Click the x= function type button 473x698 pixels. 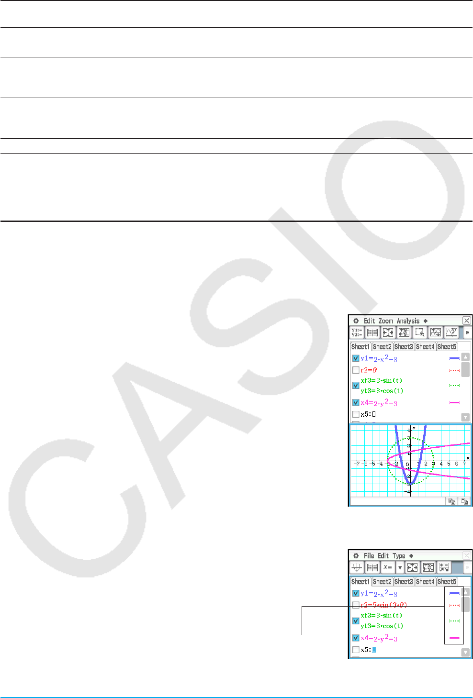click(x=388, y=567)
